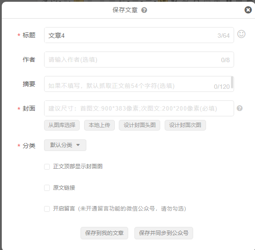
Task: Open the emoji smiley picker for title
Action: [241, 34]
